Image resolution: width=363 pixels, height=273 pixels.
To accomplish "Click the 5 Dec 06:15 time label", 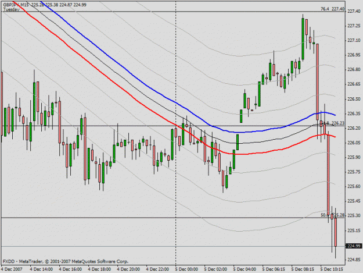I will tap(274, 270).
